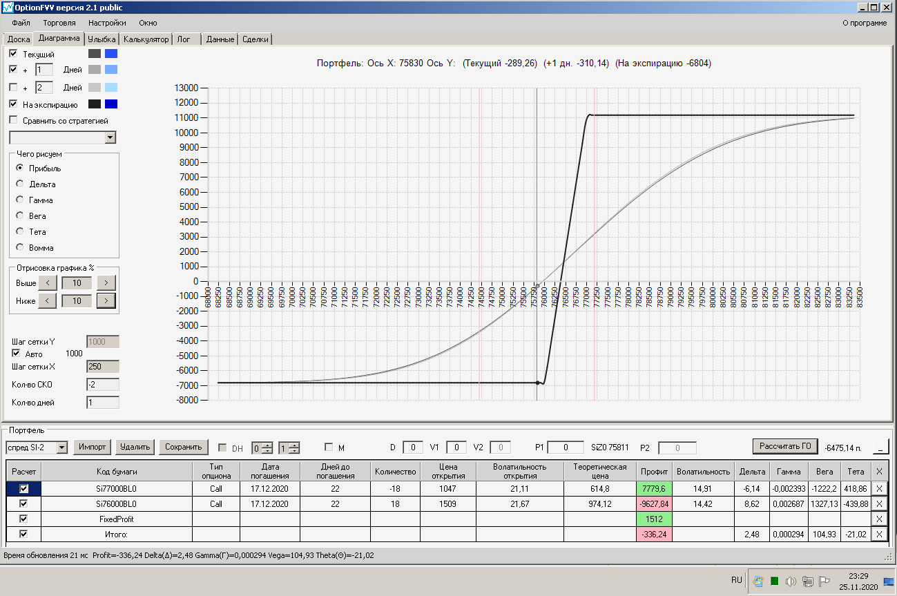Delete the Si76000BL0 row with its X button
Screen dimensions: 897x596
pos(878,503)
